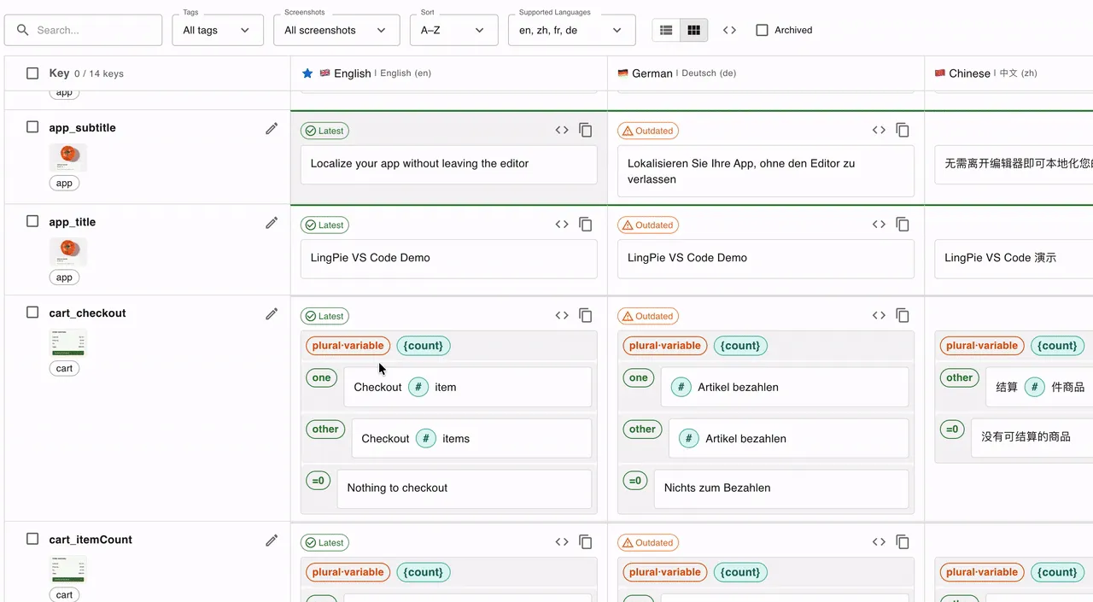Click {count} chip in German cart_checkout
Image resolution: width=1093 pixels, height=602 pixels.
740,346
